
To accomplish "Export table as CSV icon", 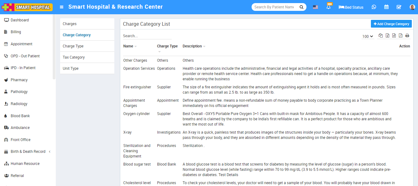I will (x=394, y=36).
